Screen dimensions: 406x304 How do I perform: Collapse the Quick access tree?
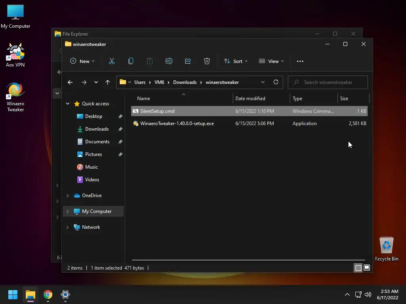[x=67, y=104]
